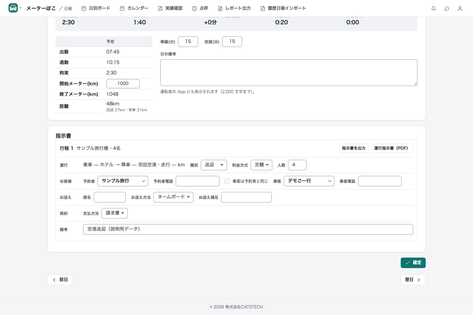
Task: Click the メーターぽこ app title
Action: [41, 8]
